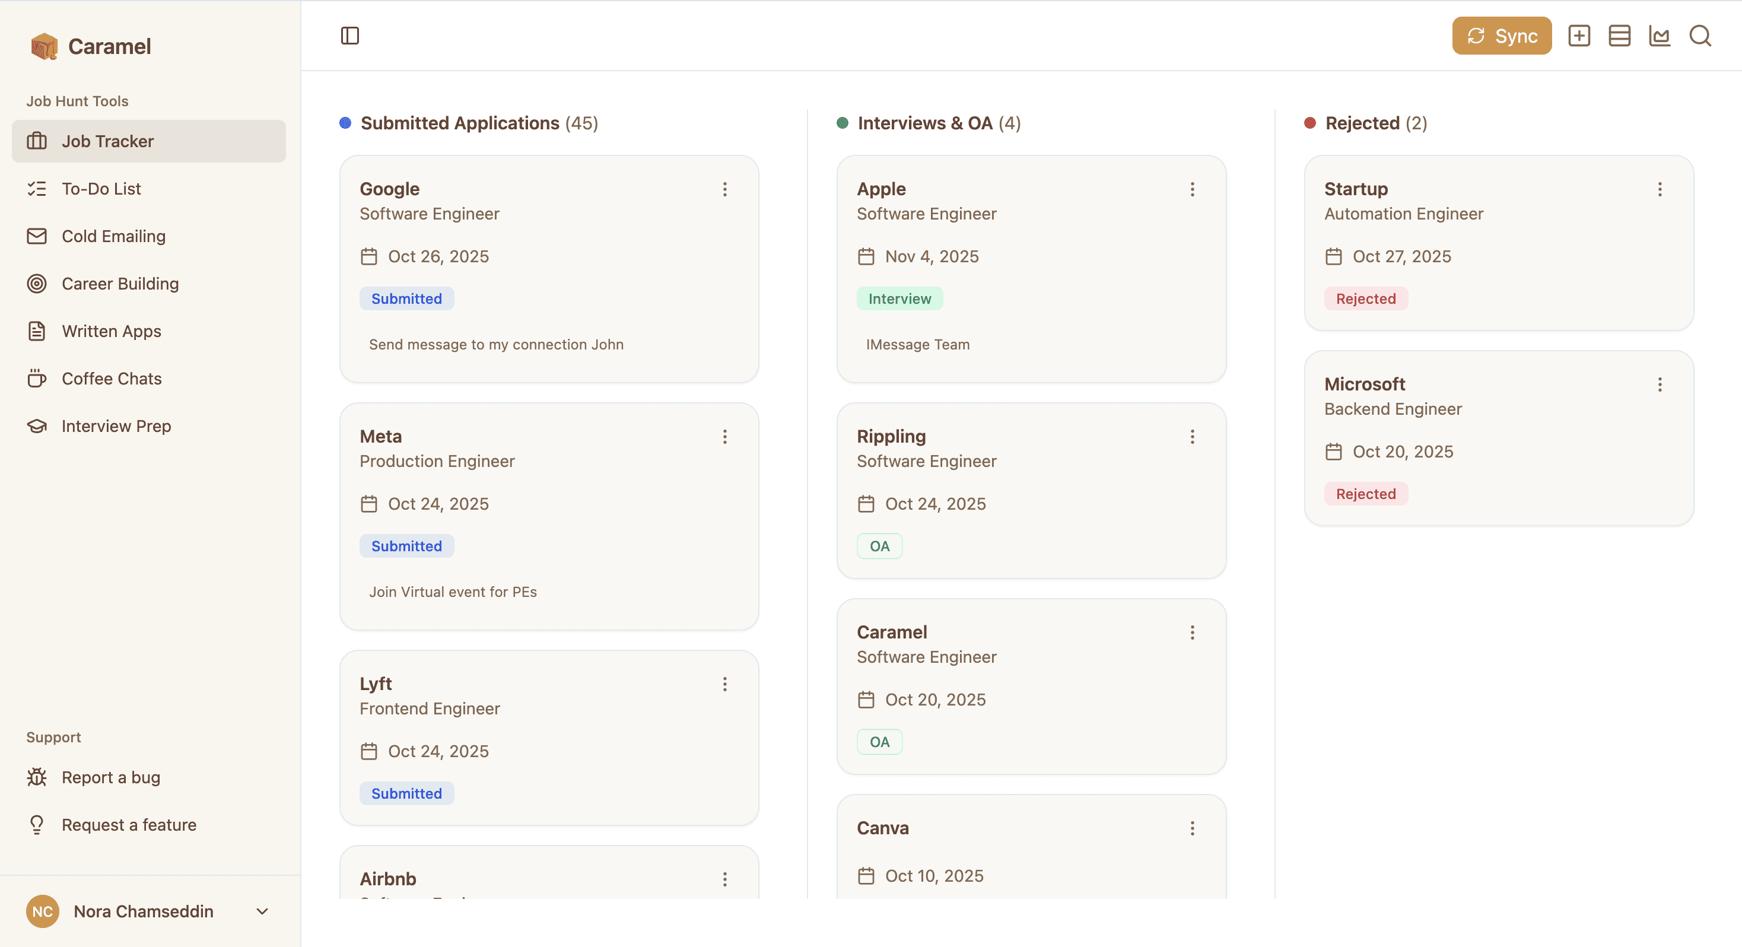Viewport: 1742px width, 947px height.
Task: Open options menu on Rippling card
Action: coord(1192,437)
